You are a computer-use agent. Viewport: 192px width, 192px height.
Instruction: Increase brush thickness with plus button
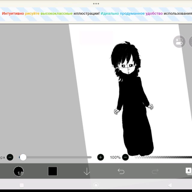pyautogui.click(x=100, y=157)
